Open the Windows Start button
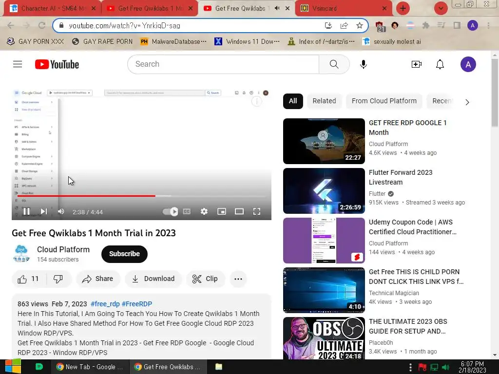The height and width of the screenshot is (374, 499). [13, 367]
